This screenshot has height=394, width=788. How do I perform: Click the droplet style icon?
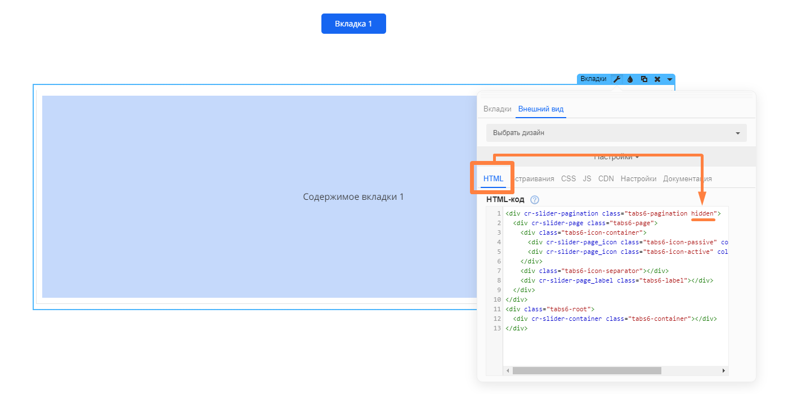630,79
